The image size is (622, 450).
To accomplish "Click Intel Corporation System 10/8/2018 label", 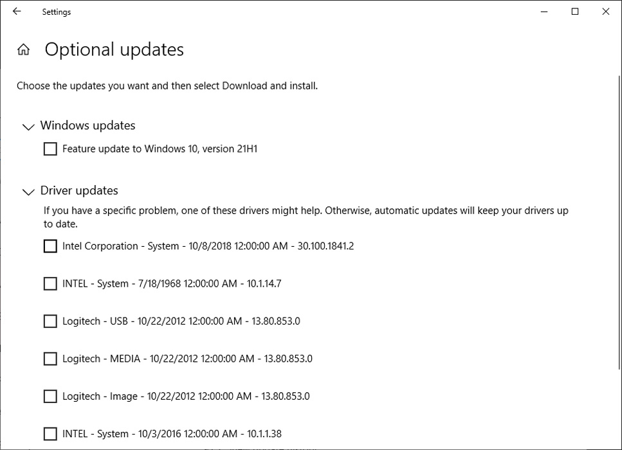I will tap(208, 246).
